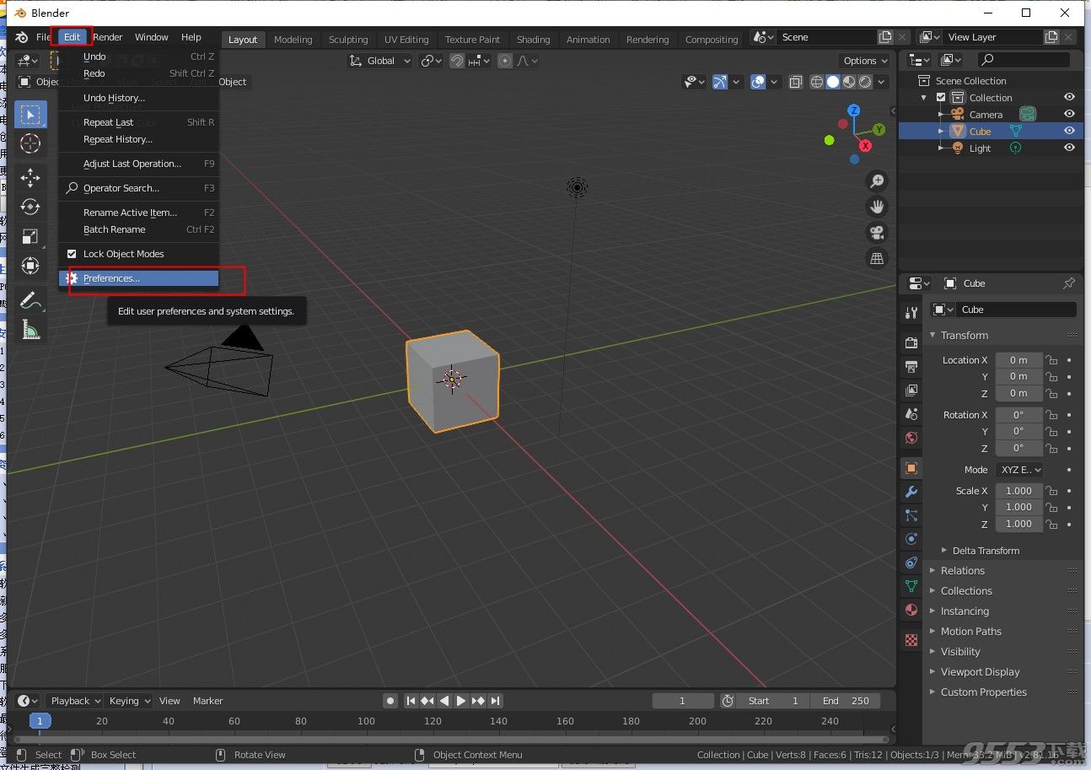Viewport: 1091px width, 770px height.
Task: Open the Physics properties tab
Action: tap(911, 539)
